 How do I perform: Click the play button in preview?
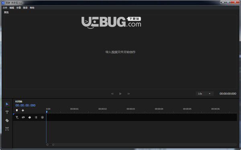coord(120,94)
